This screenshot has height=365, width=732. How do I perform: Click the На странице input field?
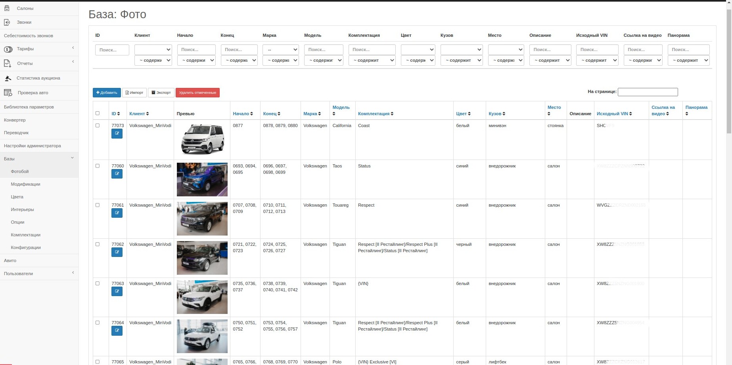coord(648,92)
